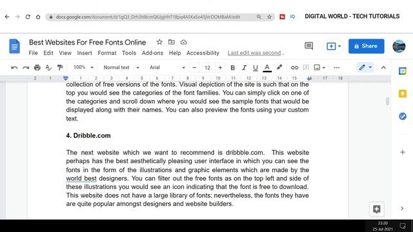Go to browser home icon

(x=38, y=17)
